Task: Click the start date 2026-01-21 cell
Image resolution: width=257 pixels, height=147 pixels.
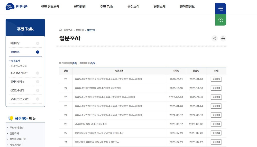Action: point(176,79)
